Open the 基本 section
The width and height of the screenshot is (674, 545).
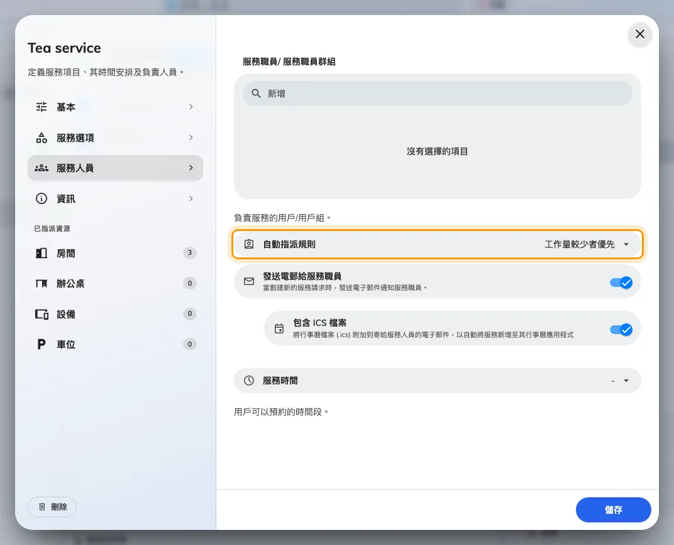click(115, 107)
